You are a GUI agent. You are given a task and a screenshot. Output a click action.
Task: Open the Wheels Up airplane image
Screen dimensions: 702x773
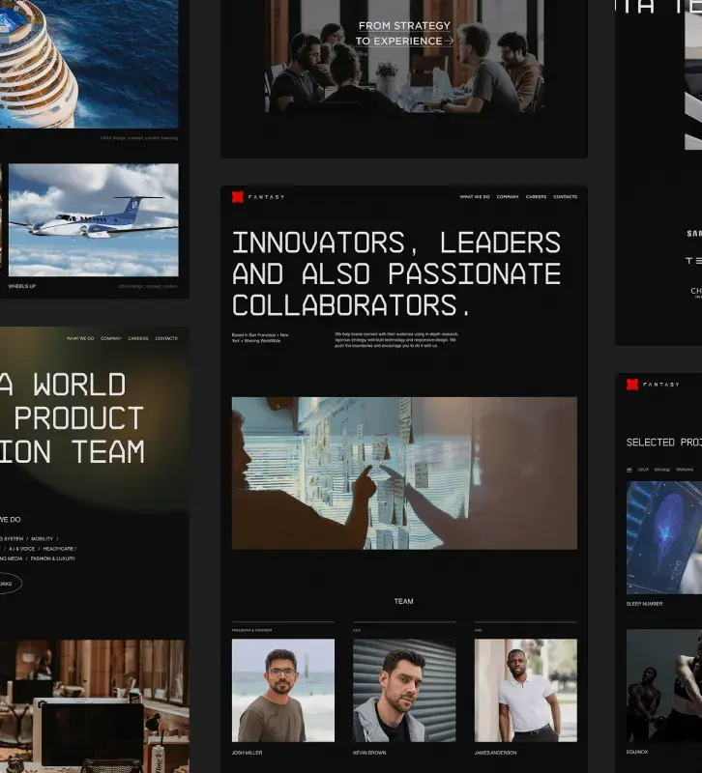click(x=93, y=220)
